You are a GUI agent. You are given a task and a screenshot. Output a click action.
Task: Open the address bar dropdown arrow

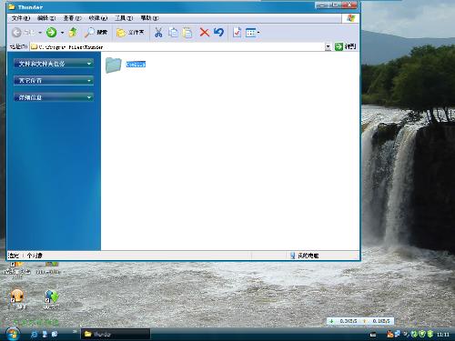click(328, 46)
